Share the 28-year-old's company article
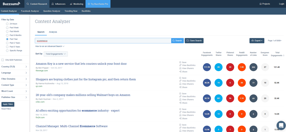Viewport: 286px width, 132px height. 184,103
